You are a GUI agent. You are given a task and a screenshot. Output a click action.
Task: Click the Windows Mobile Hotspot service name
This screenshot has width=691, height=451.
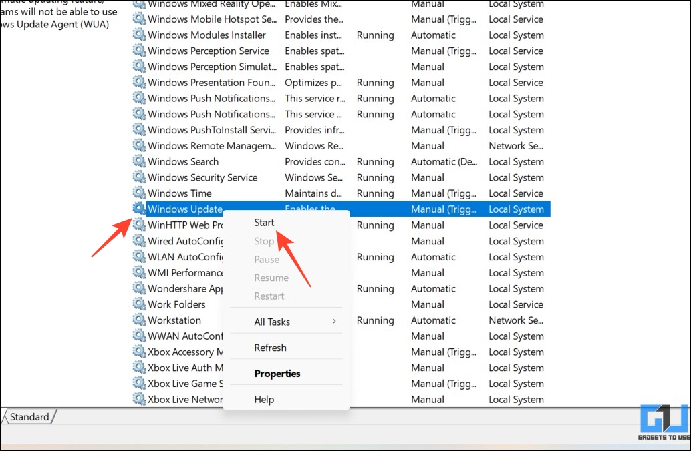point(212,19)
